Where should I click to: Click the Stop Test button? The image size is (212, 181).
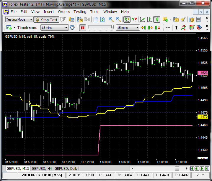click(47, 20)
